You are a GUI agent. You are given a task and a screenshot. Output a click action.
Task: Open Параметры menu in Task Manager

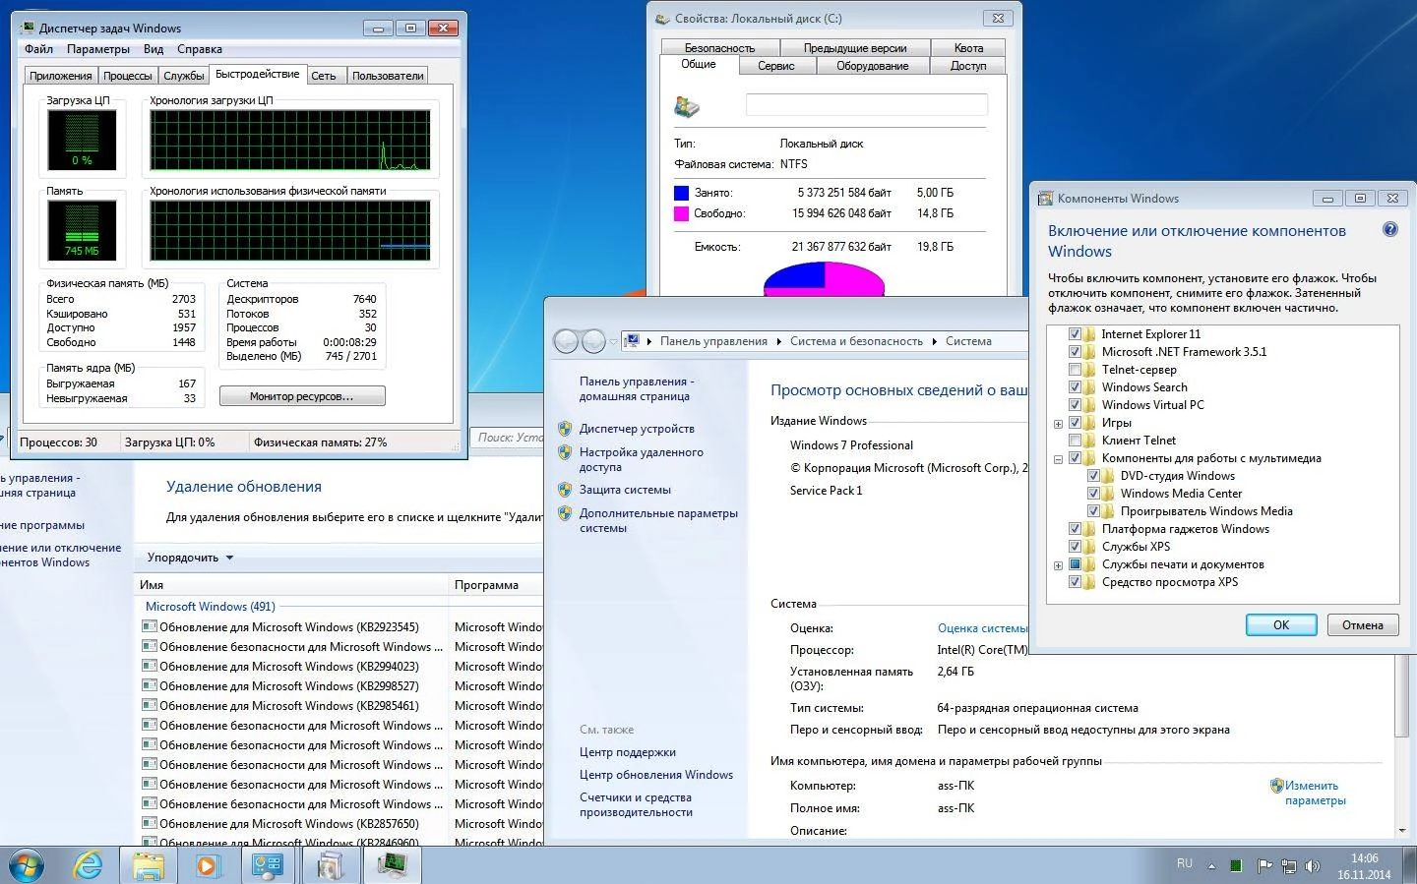click(97, 49)
